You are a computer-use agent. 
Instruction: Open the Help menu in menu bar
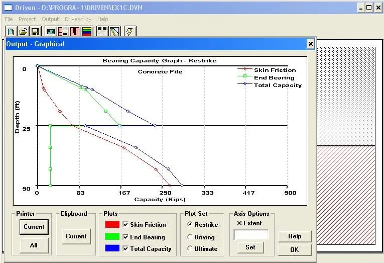[102, 19]
